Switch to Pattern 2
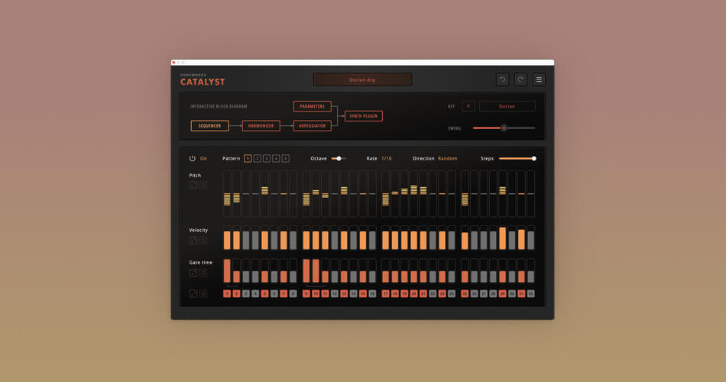Viewport: 726px width, 382px height. point(257,158)
